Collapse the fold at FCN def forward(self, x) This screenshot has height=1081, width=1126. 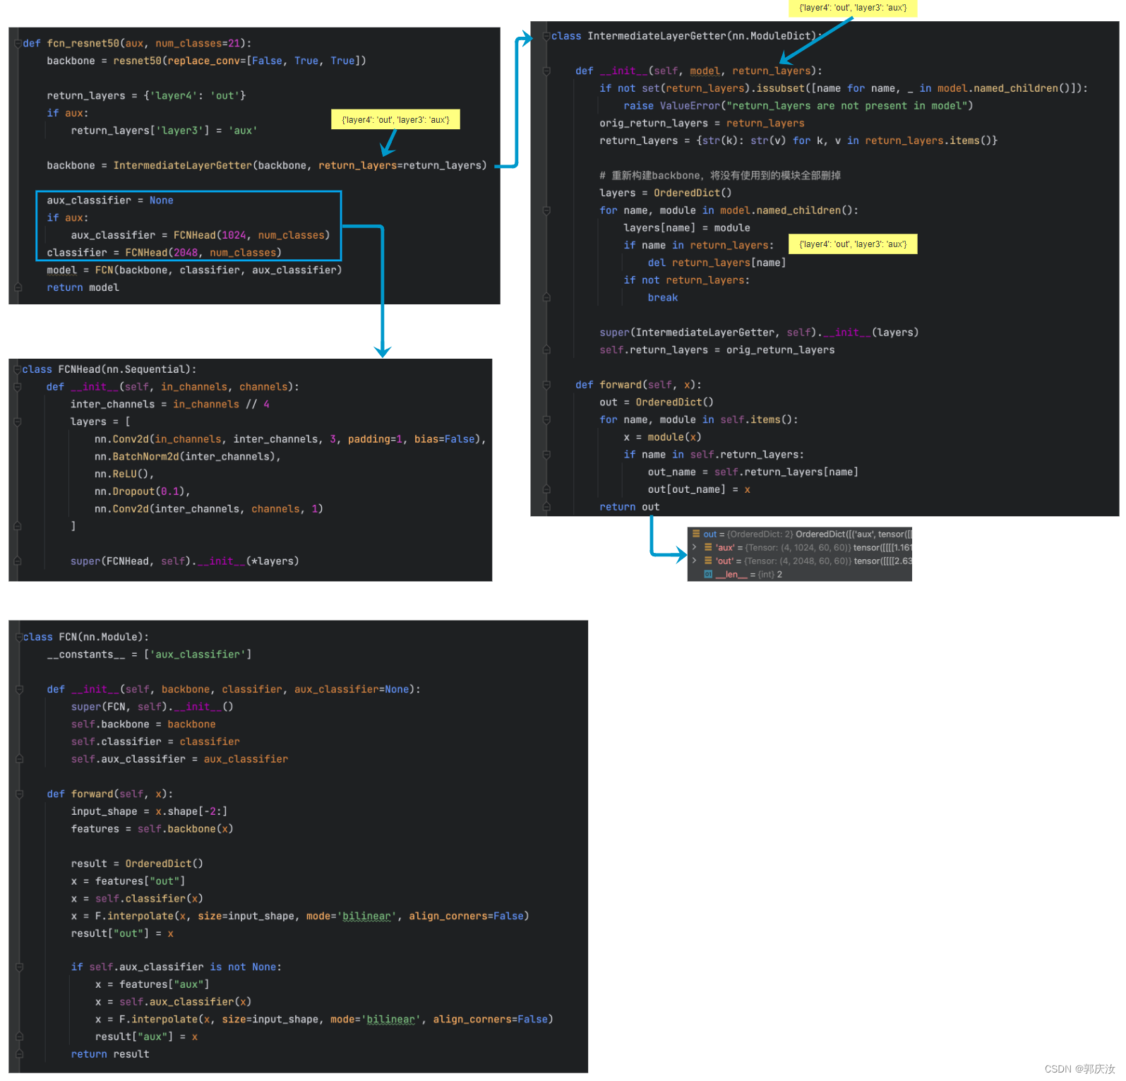(20, 794)
